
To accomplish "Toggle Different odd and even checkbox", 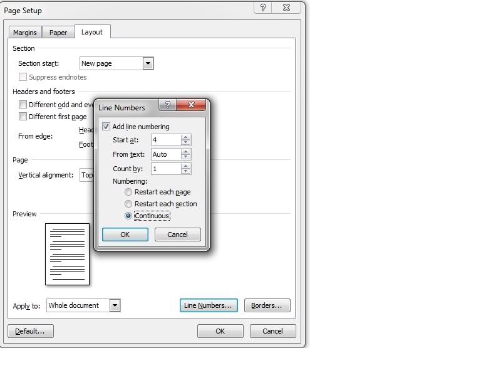I will [x=23, y=105].
